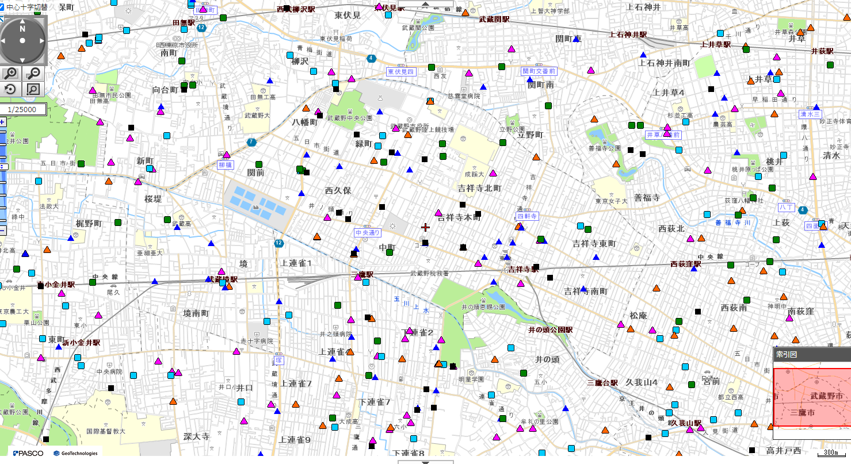851x464 pixels.
Task: Click the 上井草駅 station label
Action: point(715,44)
